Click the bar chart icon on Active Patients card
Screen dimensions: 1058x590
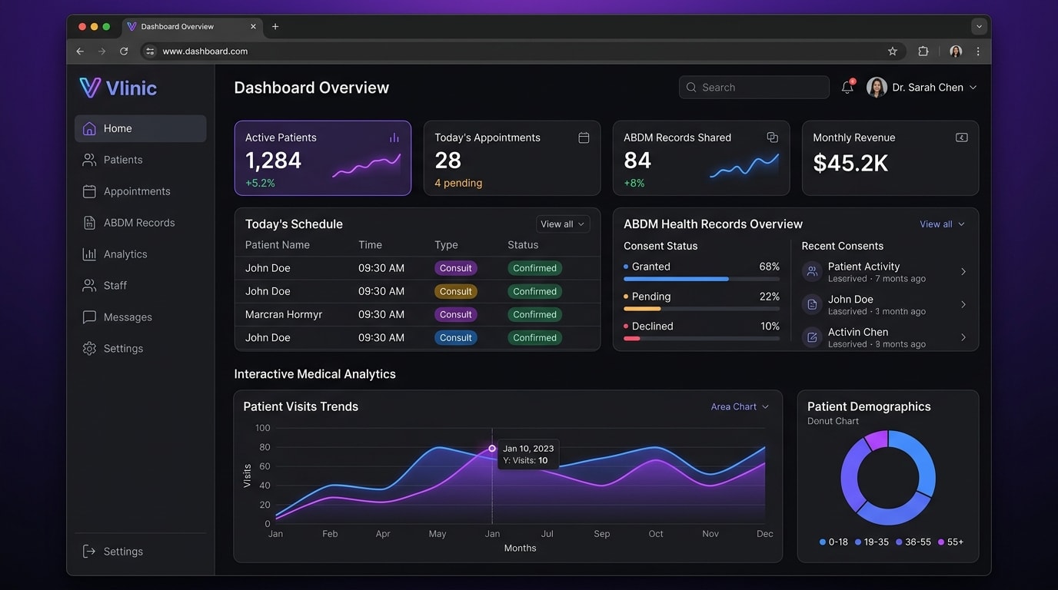tap(394, 138)
